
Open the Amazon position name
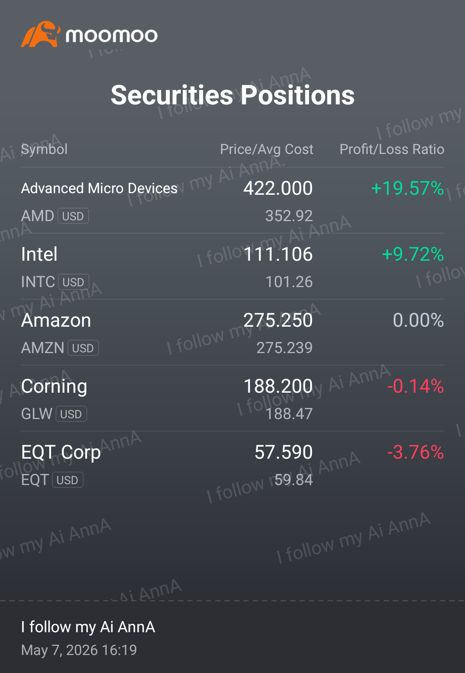pos(56,320)
